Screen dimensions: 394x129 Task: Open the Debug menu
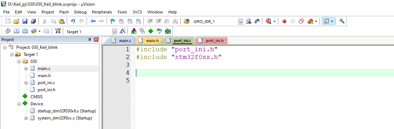[81, 12]
